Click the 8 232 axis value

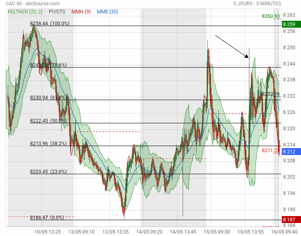tap(289, 96)
